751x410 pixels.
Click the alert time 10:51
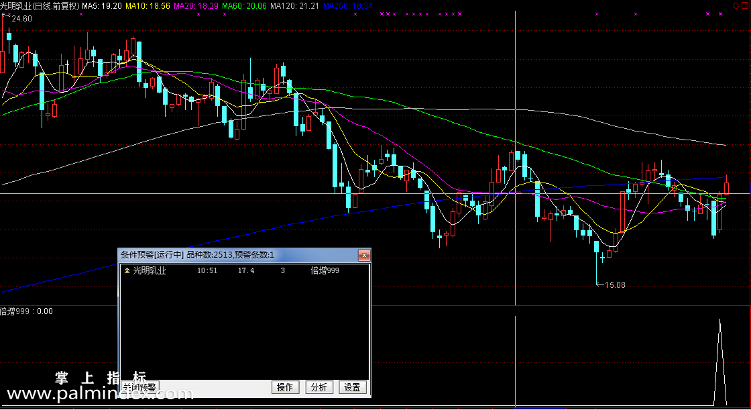207,271
